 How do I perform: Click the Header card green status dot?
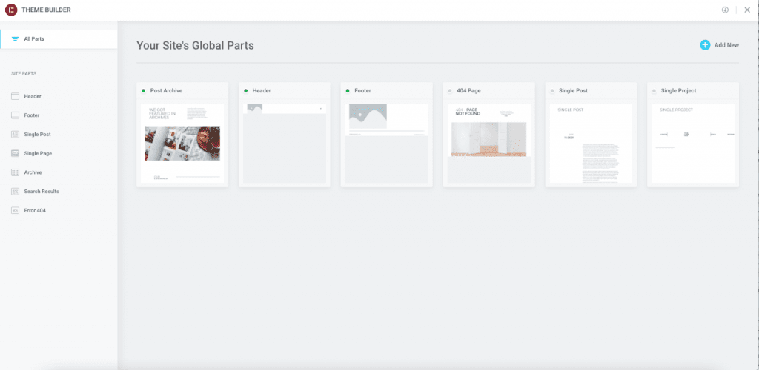point(245,91)
